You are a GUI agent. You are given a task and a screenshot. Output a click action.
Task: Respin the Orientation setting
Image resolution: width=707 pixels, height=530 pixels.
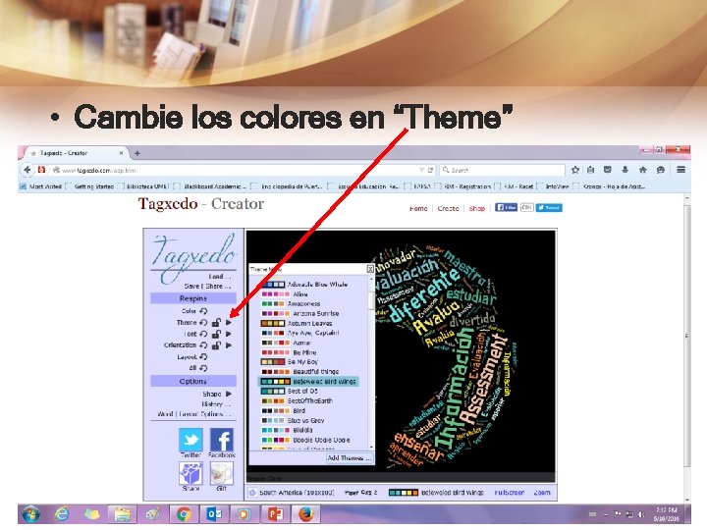[204, 345]
